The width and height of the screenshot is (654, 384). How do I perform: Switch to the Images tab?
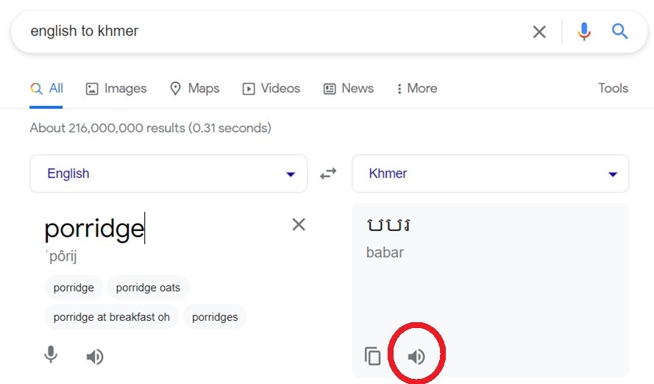click(x=116, y=88)
